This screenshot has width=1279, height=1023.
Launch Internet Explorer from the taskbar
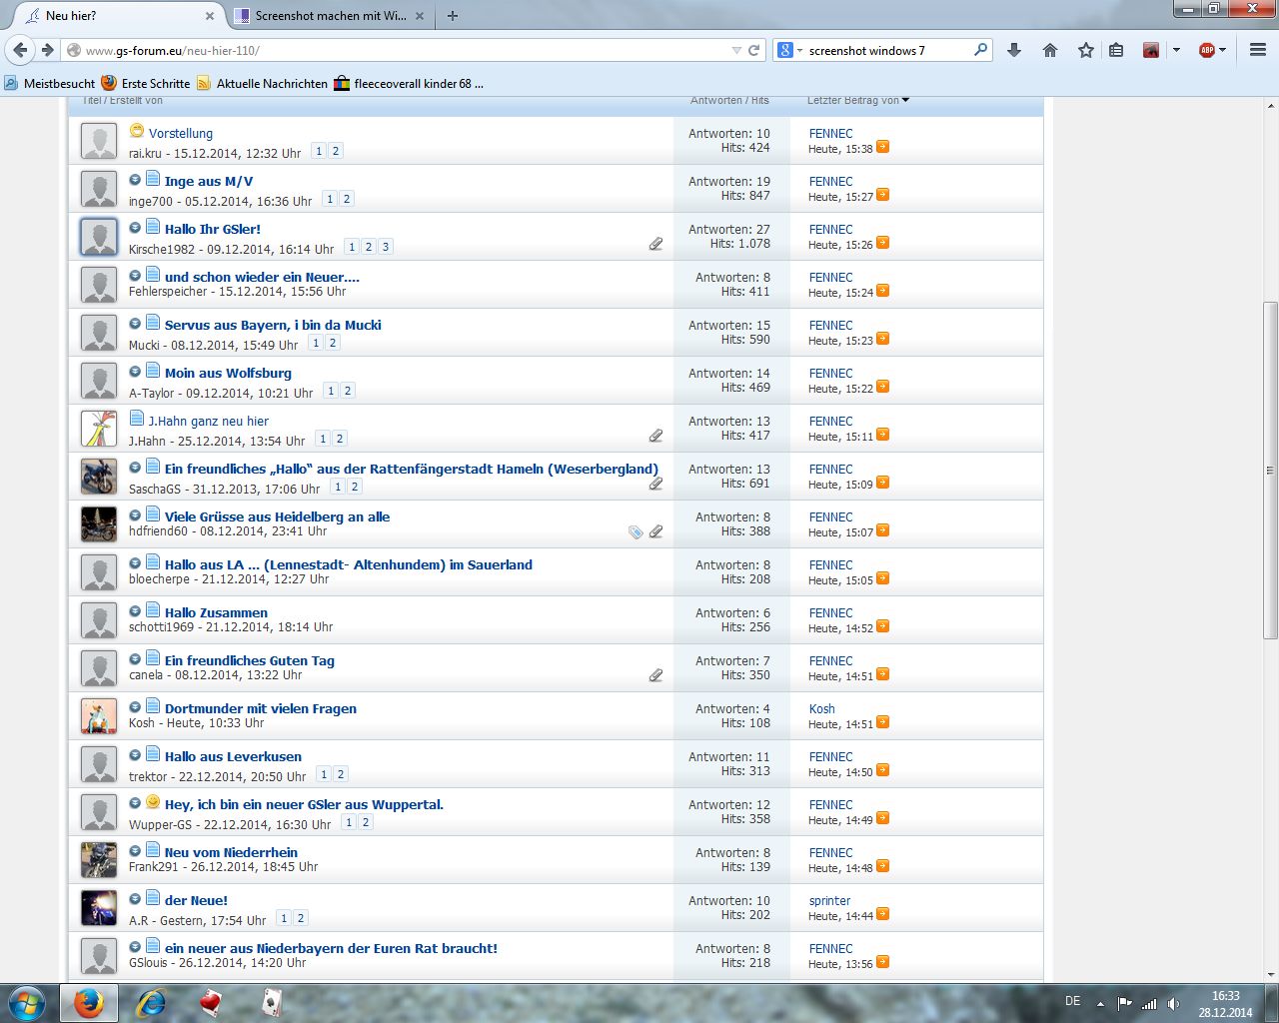[x=151, y=1003]
